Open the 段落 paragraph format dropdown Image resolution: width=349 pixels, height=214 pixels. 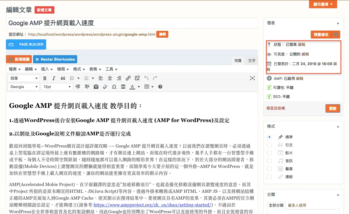[x=24, y=78]
